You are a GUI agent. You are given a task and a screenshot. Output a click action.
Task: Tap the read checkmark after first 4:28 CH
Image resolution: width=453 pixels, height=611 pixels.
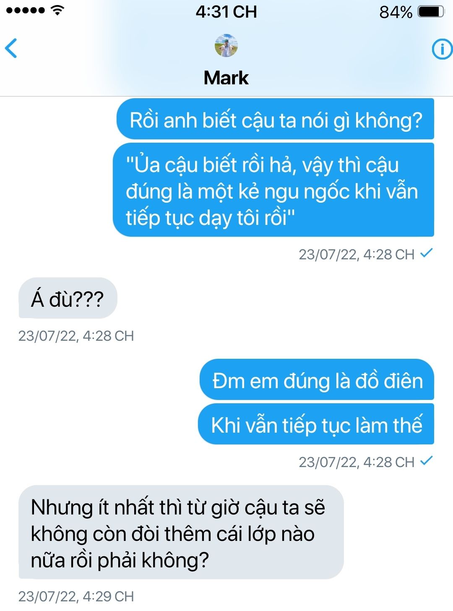pos(427,253)
